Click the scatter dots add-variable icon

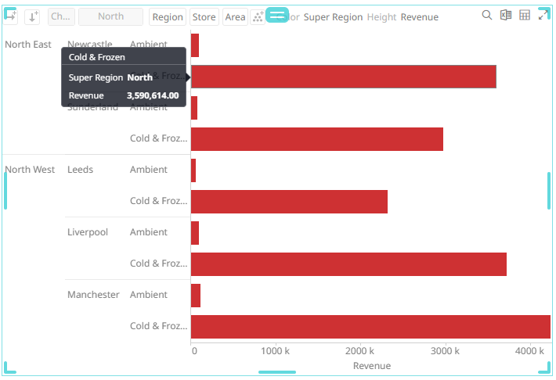coord(258,16)
